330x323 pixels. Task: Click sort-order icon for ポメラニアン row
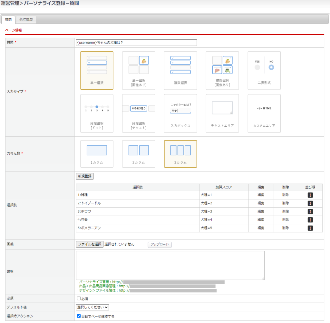[310, 228]
